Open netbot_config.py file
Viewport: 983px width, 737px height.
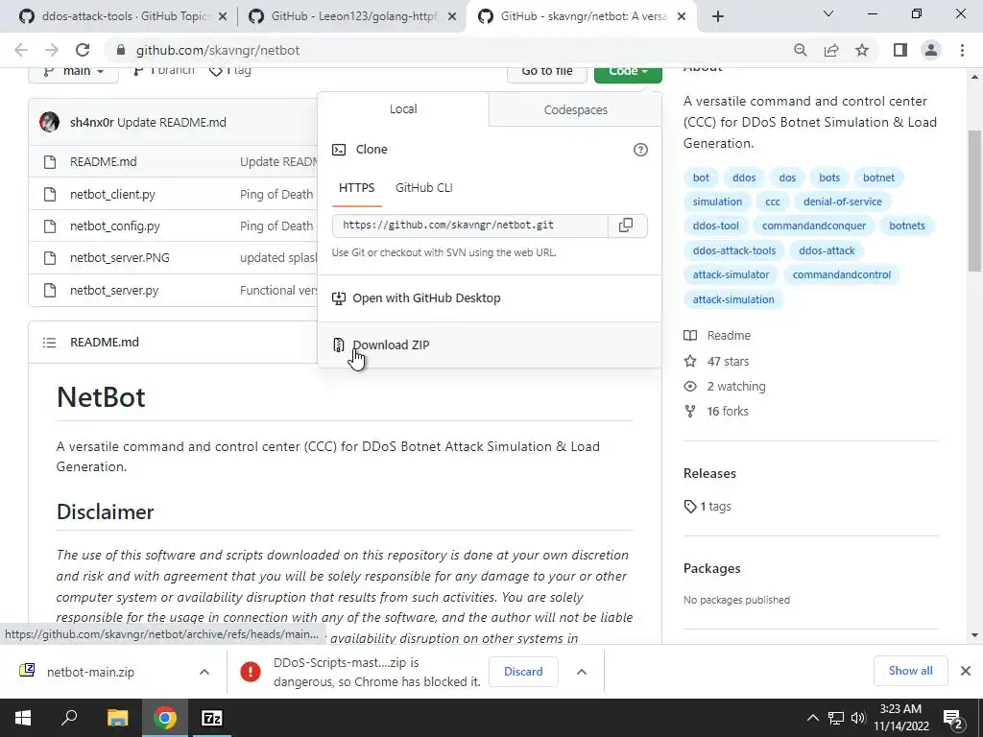(115, 226)
